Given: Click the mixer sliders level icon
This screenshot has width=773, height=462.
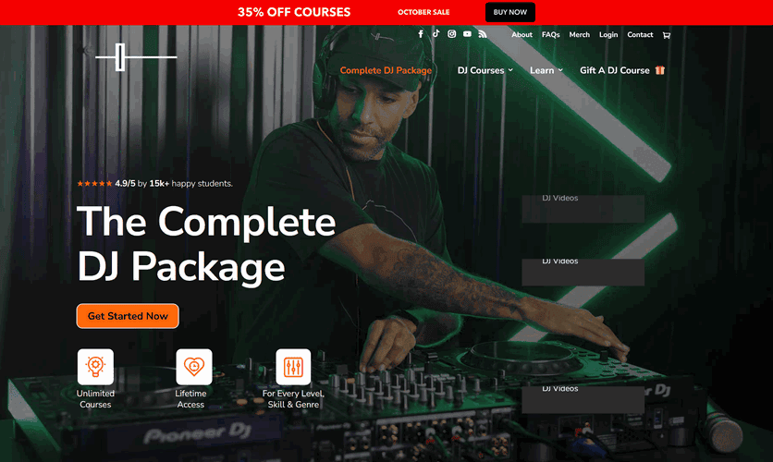Looking at the screenshot, I should click(x=293, y=367).
